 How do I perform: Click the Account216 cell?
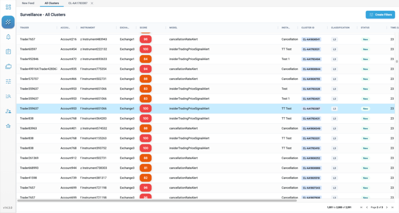69,39
